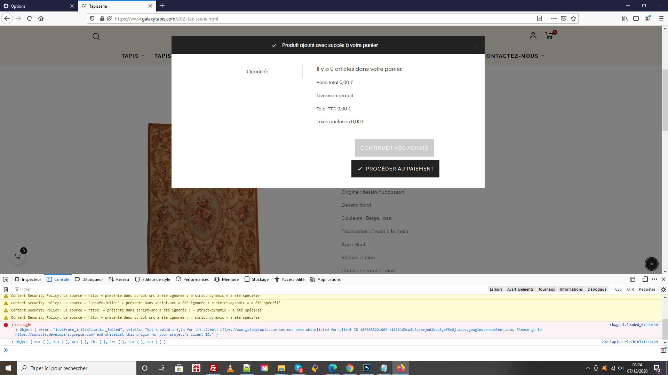Click Procéder au paiement button

395,169
